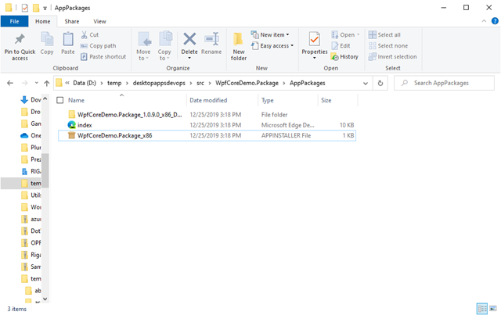Sort by Size column
Screen dimensions: 501x315
pos(326,100)
